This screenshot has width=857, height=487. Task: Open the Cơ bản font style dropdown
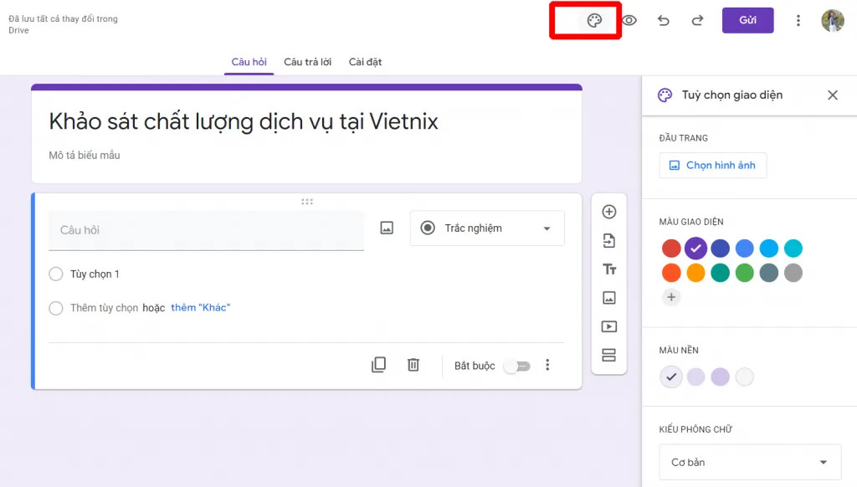pyautogui.click(x=749, y=462)
